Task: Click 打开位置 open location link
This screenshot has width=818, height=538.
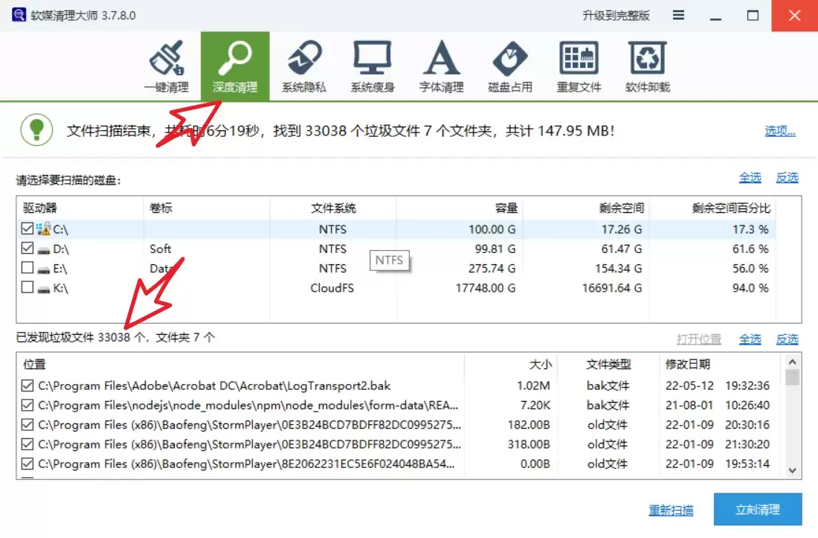Action: (x=698, y=339)
